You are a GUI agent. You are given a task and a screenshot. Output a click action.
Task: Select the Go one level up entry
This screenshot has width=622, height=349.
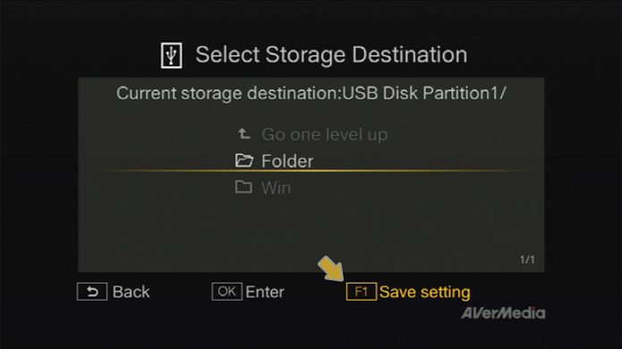[x=311, y=134]
